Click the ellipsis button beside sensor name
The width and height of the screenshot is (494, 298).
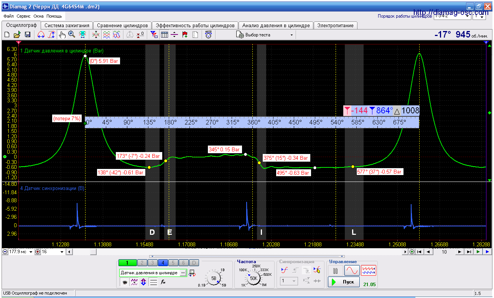(183, 273)
